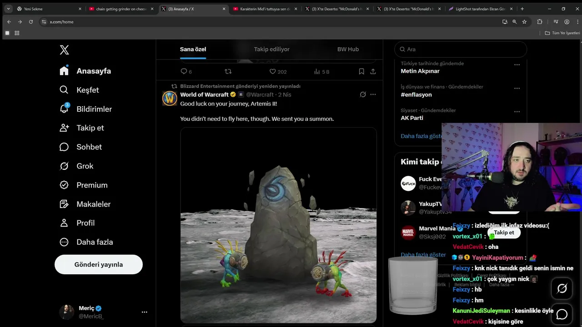
Task: Click the X logo in sidebar
Action: click(65, 50)
